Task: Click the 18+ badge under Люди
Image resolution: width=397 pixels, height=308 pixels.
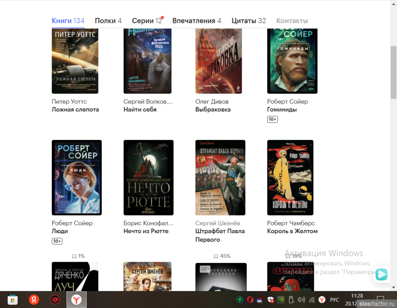Action: coord(57,241)
